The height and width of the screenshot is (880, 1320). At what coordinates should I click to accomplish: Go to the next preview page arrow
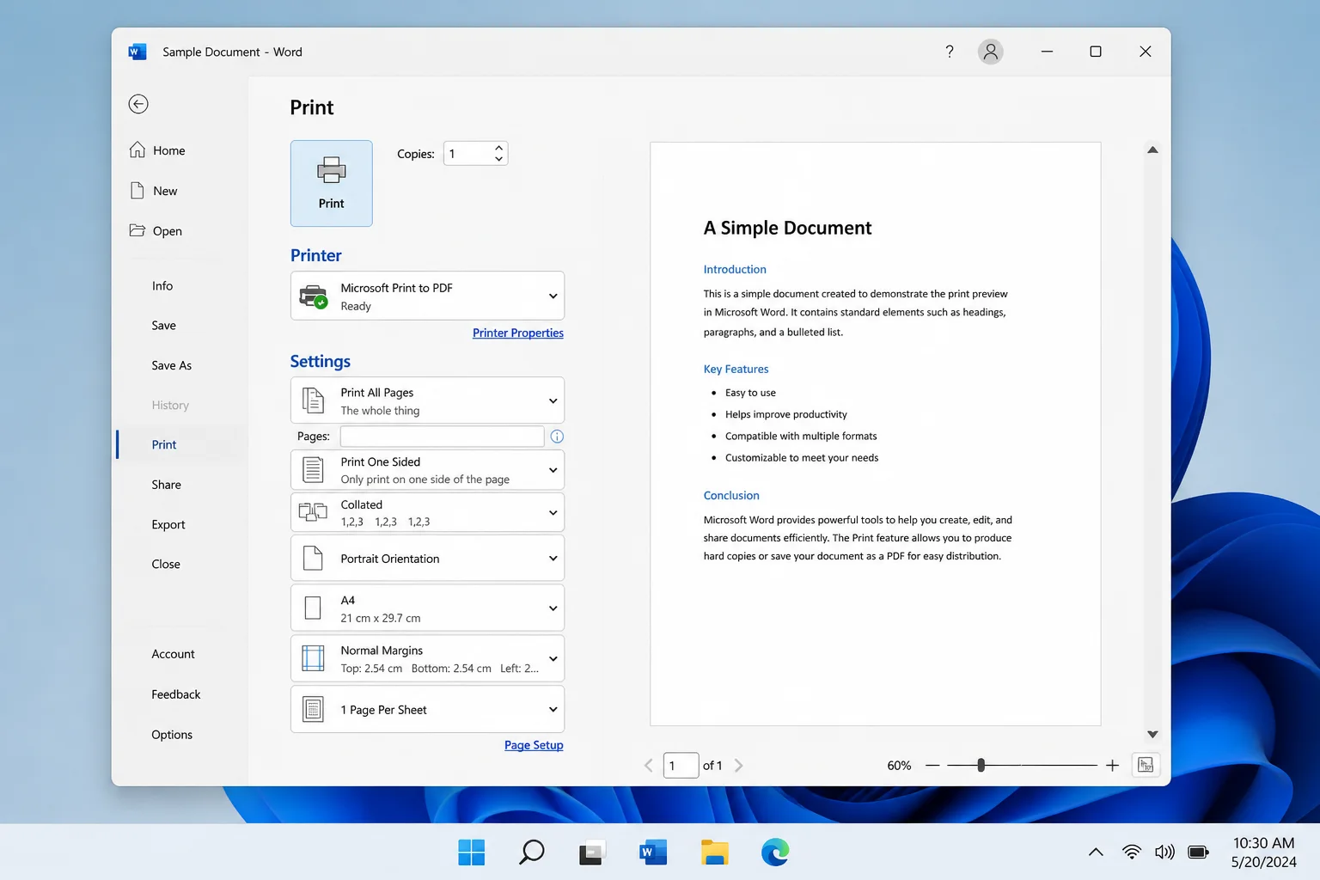[739, 765]
